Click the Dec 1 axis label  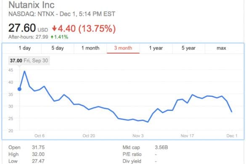click(232, 135)
